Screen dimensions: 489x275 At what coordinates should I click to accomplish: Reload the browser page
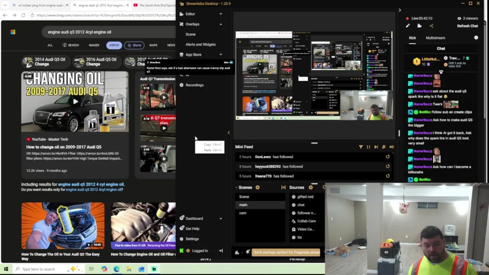click(x=23, y=15)
